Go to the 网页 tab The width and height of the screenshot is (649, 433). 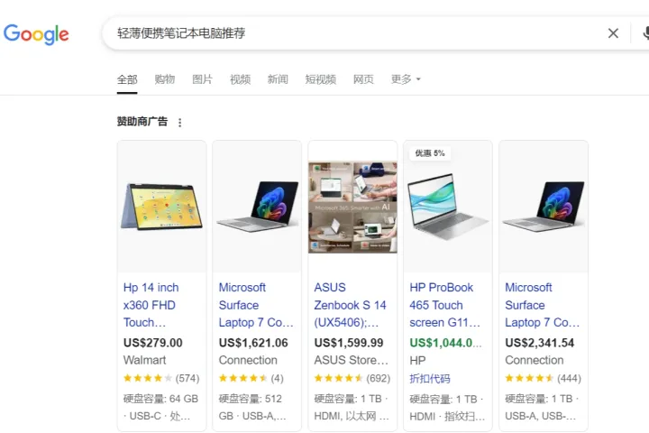[x=363, y=79]
